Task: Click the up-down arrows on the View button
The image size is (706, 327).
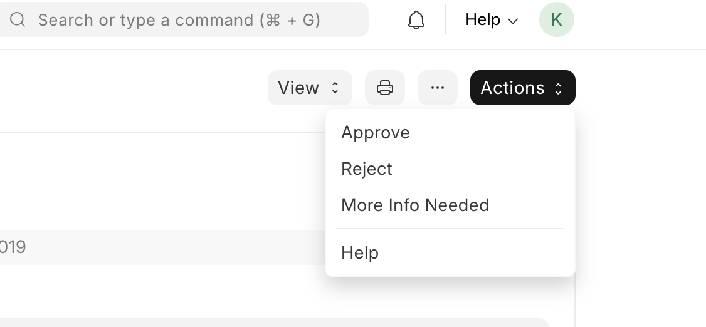Action: (x=335, y=88)
